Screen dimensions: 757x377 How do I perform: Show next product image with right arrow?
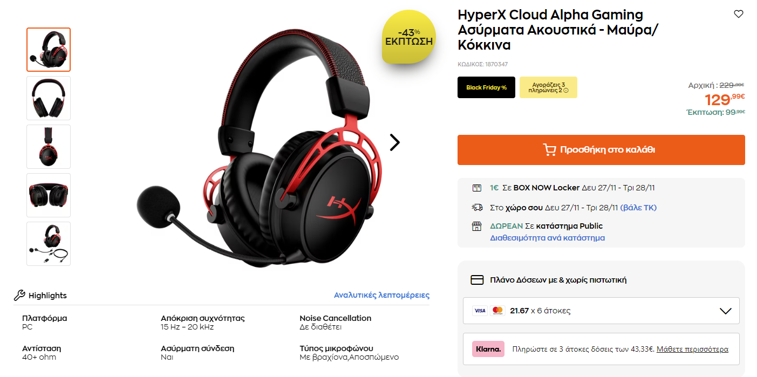point(395,142)
